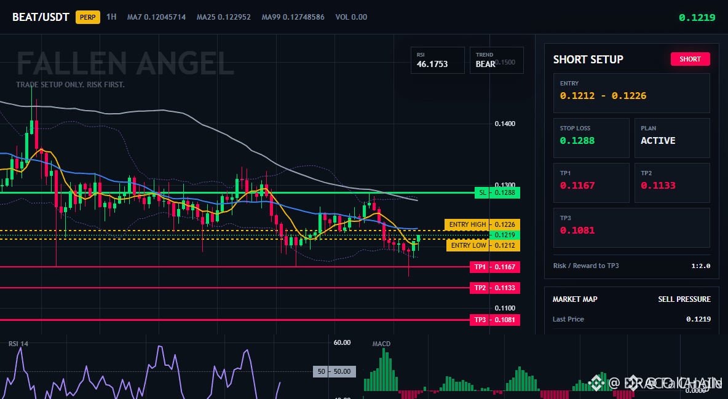This screenshot has height=399, width=728.
Task: Select the PLAN ACTIVE card
Action: tap(672, 138)
